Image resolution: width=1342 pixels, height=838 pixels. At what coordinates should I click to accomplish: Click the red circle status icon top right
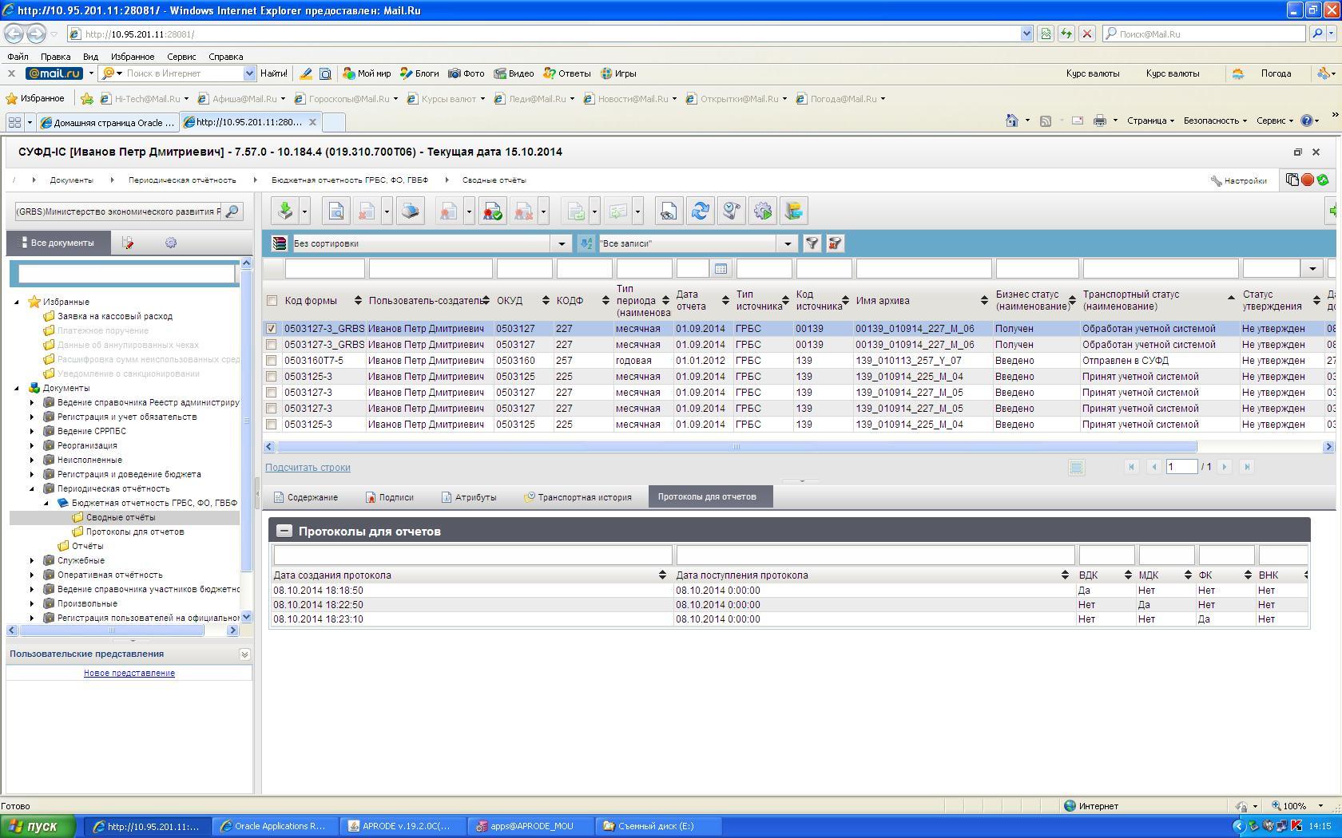click(x=1308, y=180)
